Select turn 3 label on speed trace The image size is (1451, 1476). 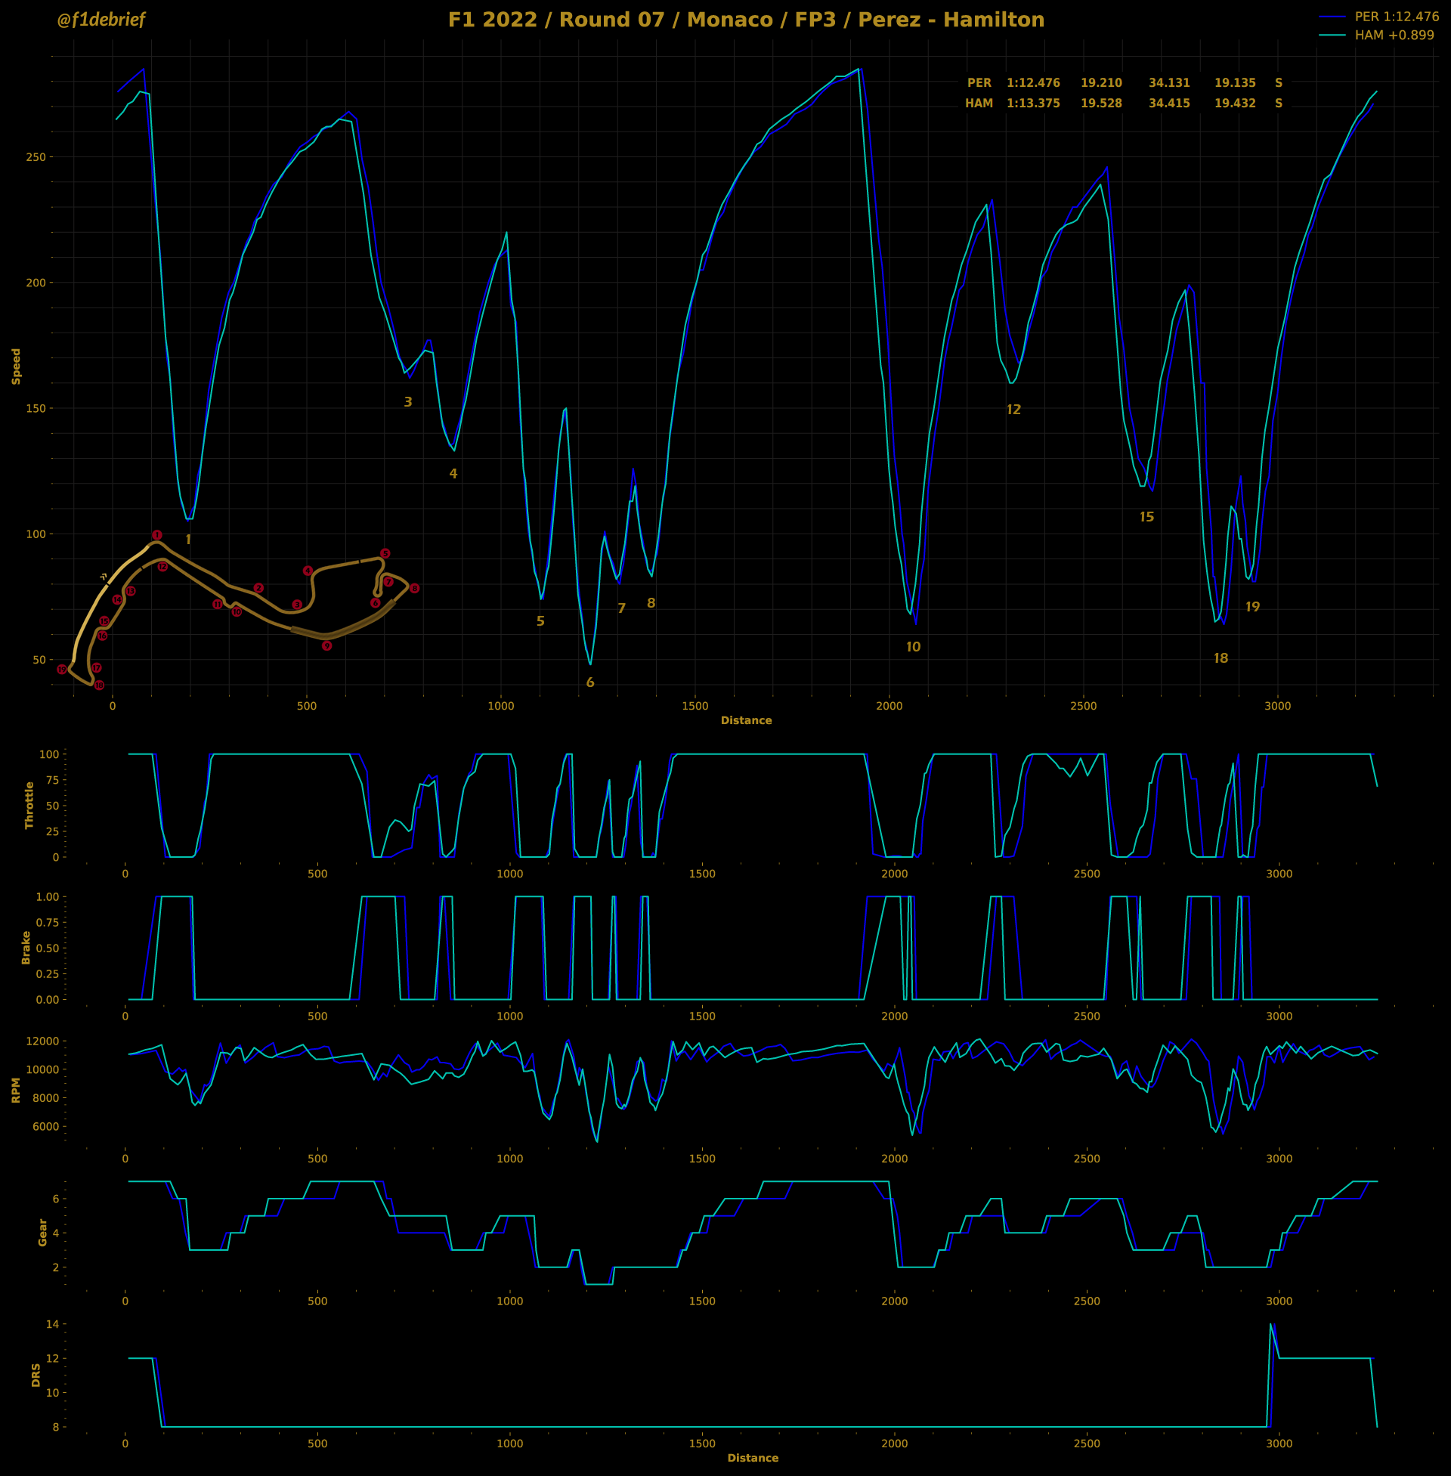point(407,401)
